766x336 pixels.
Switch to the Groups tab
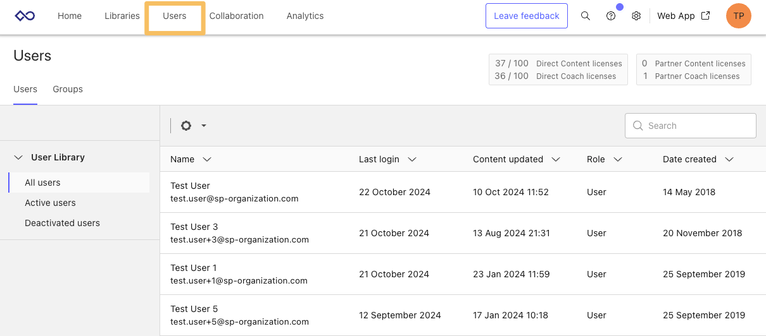(x=68, y=89)
